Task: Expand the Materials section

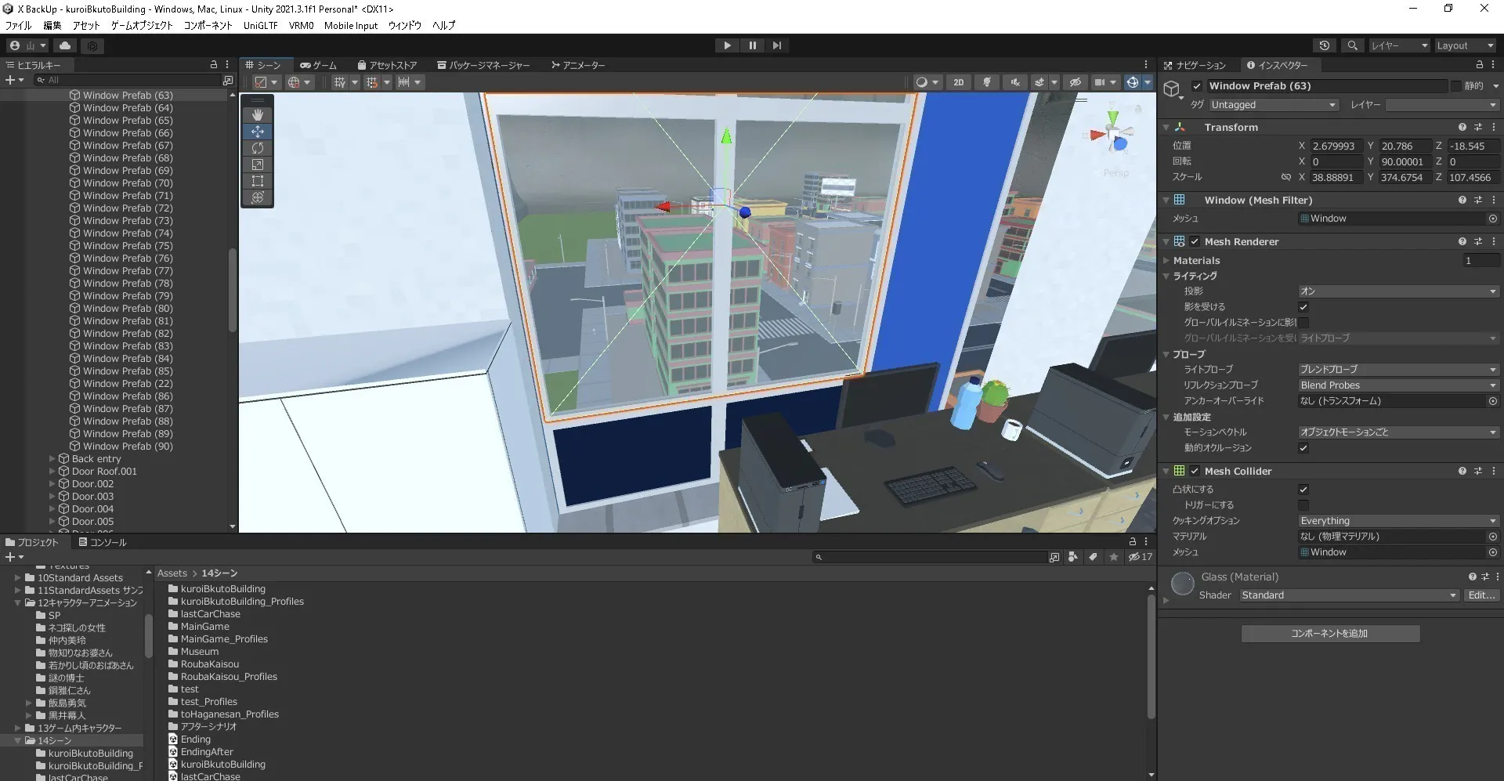Action: 1166,261
